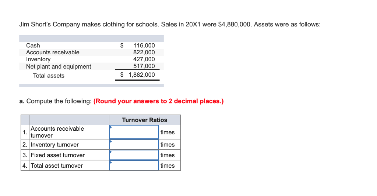
Task: Click the Fixed asset turnover row label
Action: [58, 155]
